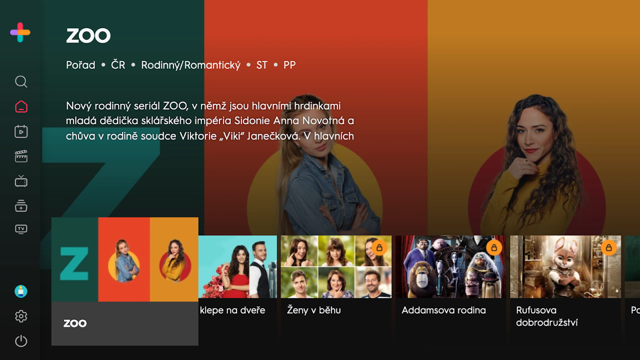640x360 pixels.
Task: Click the Rodinný/Romantický genre label
Action: 191,65
